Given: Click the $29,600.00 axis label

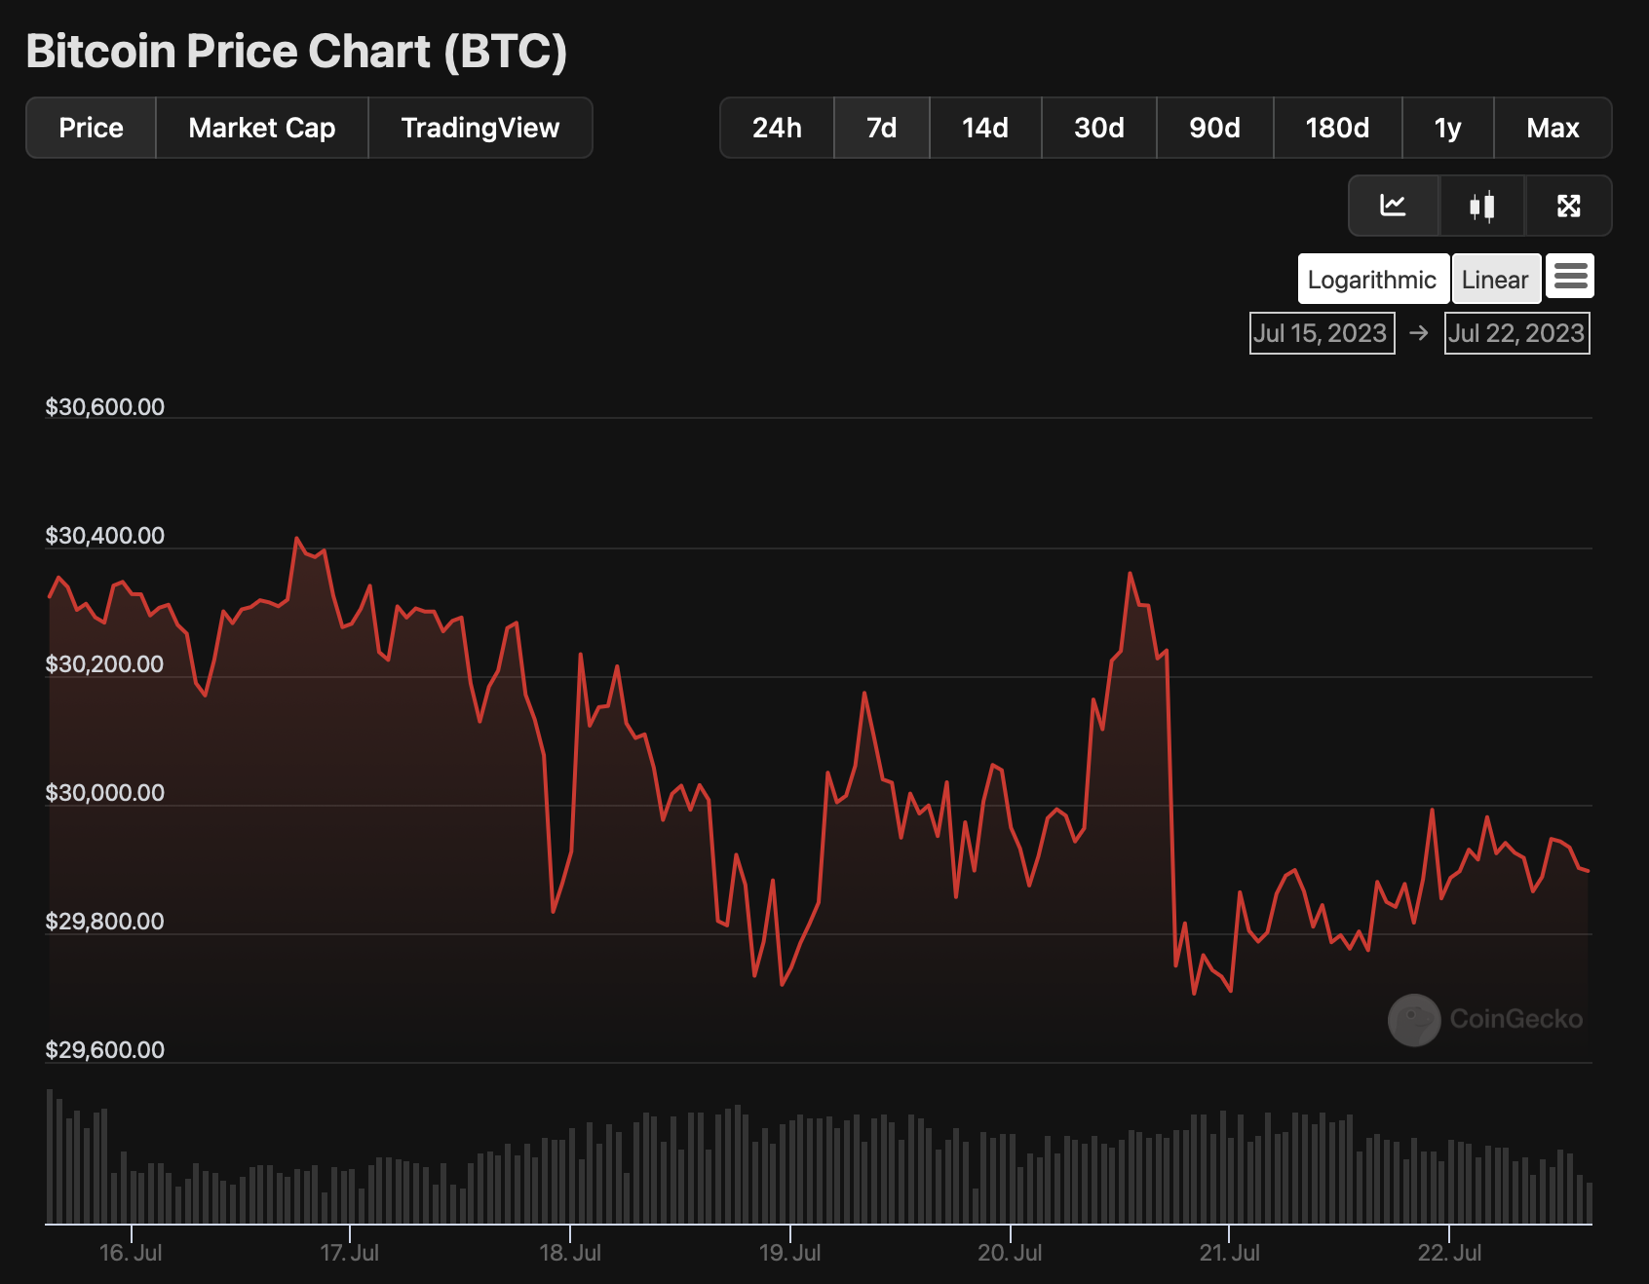Looking at the screenshot, I should (105, 1050).
